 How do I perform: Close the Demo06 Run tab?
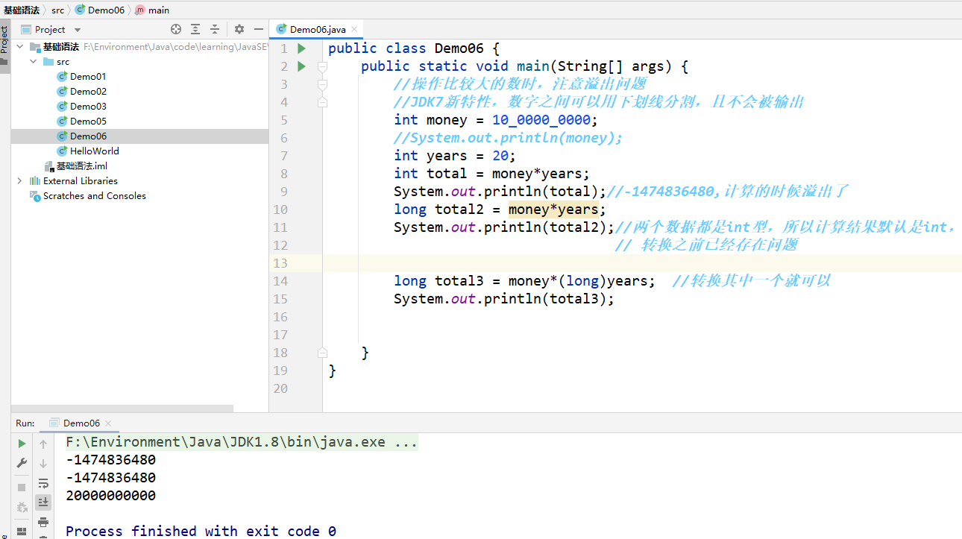point(107,423)
